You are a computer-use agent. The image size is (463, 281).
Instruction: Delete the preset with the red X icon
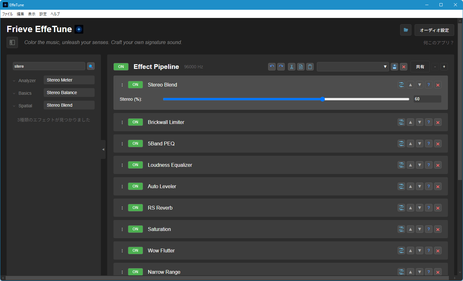(x=404, y=67)
